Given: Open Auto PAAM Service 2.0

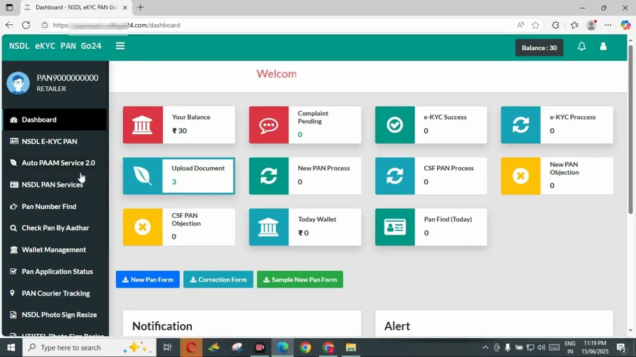Looking at the screenshot, I should (x=54, y=163).
